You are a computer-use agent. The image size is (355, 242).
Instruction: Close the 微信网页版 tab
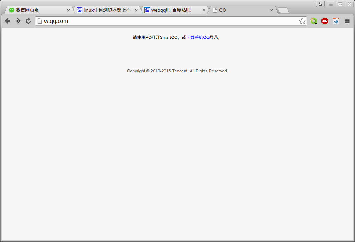pos(68,10)
